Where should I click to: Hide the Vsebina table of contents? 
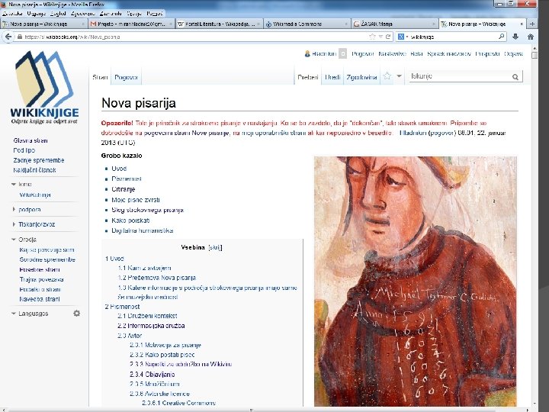215,247
